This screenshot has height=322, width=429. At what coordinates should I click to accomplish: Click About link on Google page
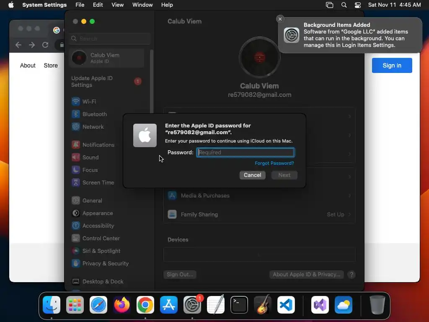pos(28,65)
